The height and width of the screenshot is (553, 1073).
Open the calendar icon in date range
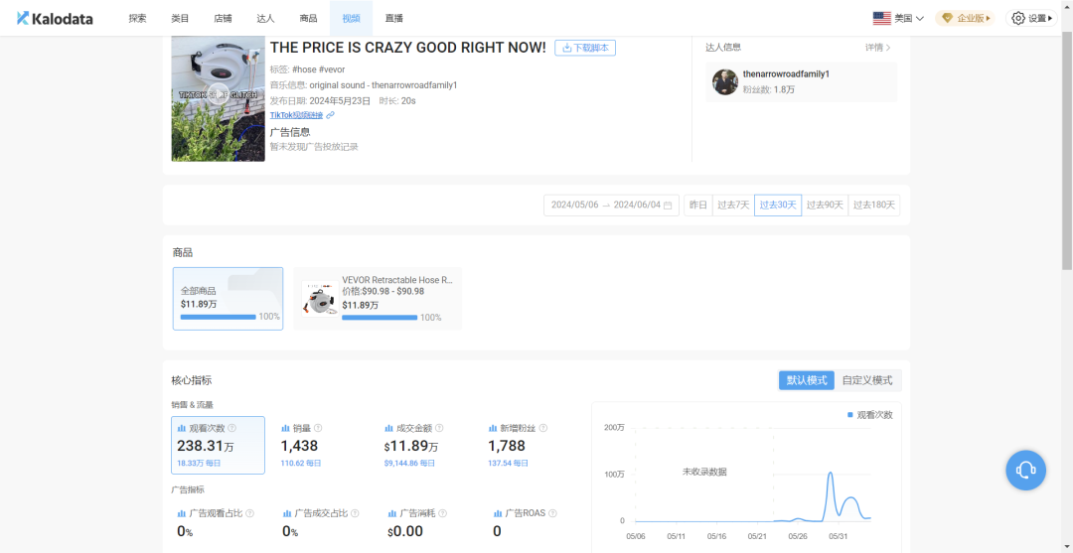click(668, 206)
